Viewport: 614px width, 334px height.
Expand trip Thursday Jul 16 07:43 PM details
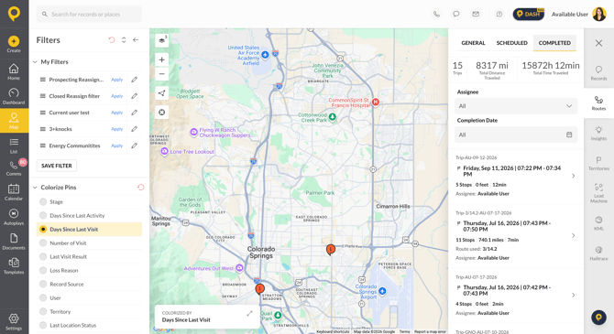[x=574, y=235]
